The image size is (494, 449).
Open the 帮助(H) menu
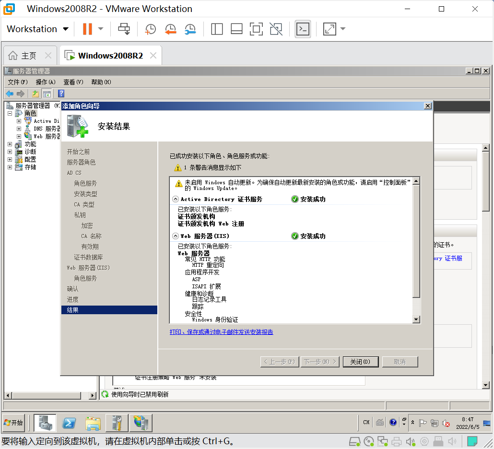click(101, 82)
